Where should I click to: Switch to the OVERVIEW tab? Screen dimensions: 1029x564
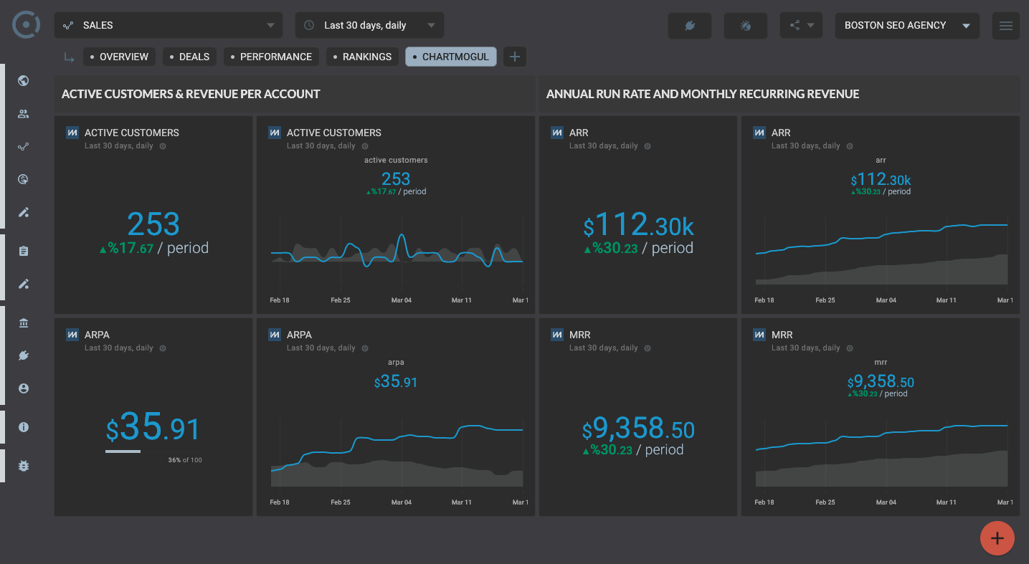point(120,57)
